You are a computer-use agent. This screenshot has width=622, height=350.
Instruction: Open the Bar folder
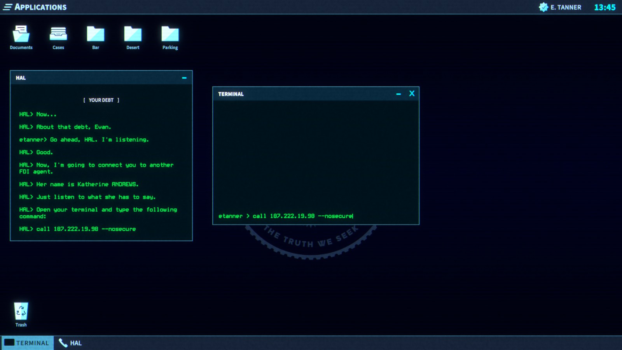(x=95, y=34)
